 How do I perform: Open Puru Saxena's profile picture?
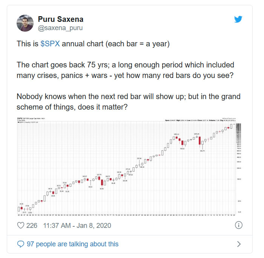pyautogui.click(x=25, y=23)
